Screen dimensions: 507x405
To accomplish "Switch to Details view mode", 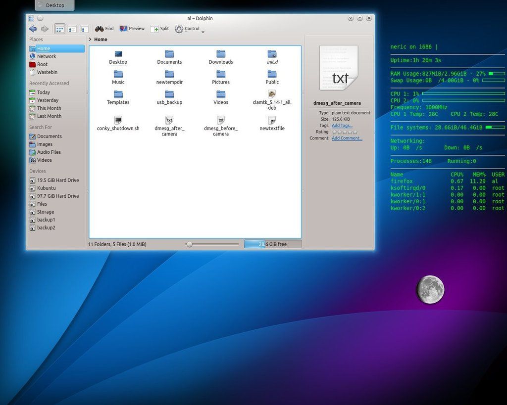I will 84,29.
